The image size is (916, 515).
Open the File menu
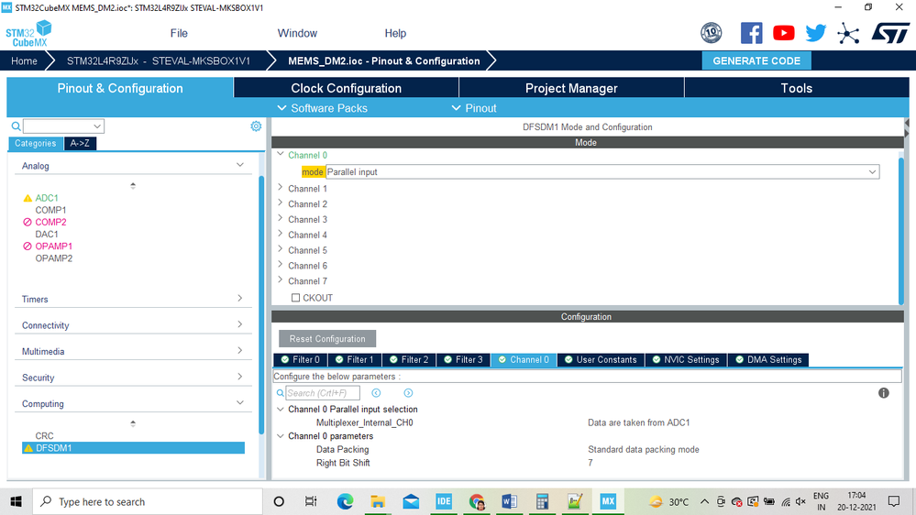(179, 33)
